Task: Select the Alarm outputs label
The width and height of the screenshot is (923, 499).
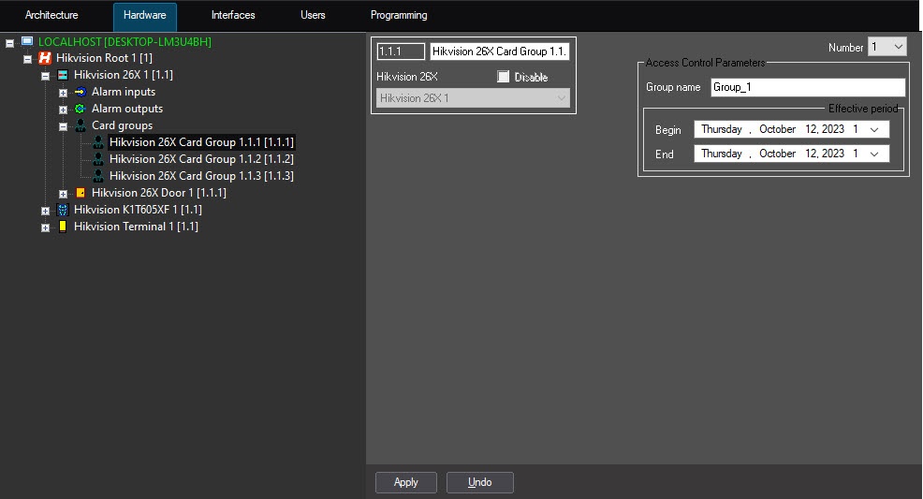Action: [x=127, y=109]
